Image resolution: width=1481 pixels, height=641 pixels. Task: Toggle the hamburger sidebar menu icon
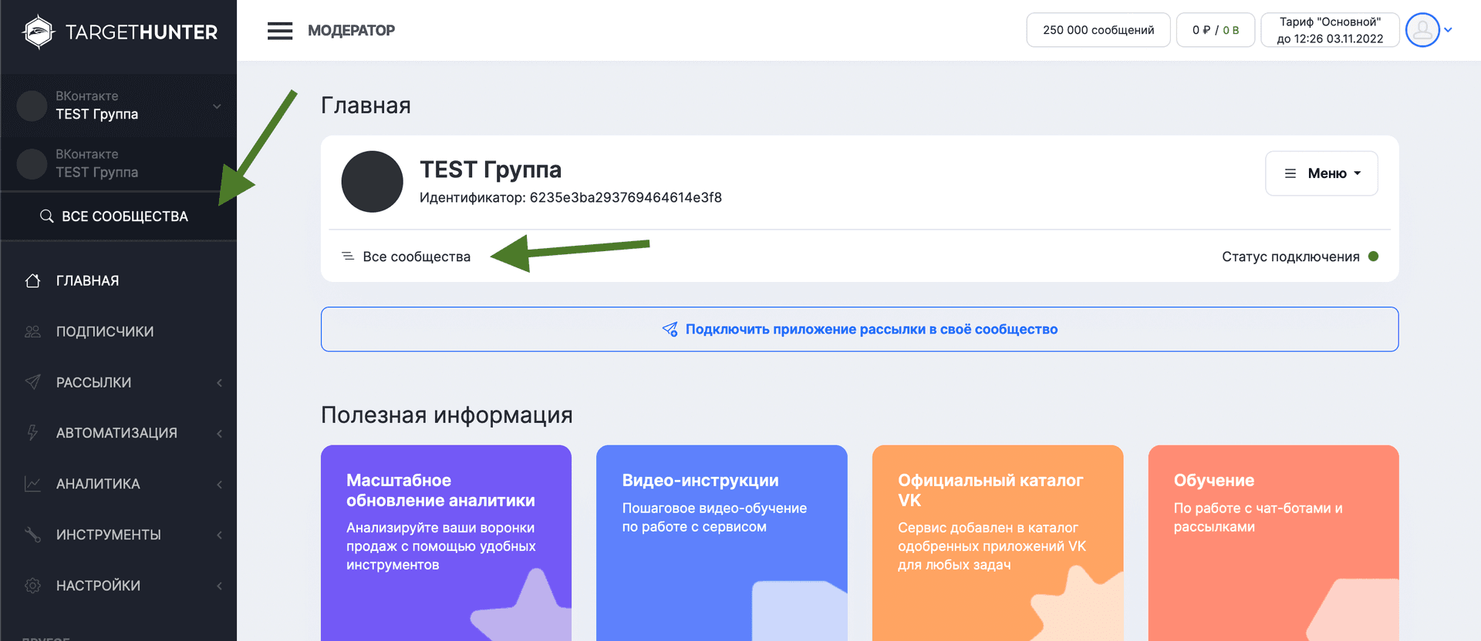click(280, 31)
